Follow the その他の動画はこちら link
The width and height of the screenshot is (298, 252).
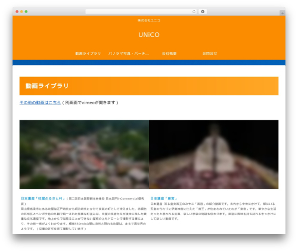pos(40,102)
